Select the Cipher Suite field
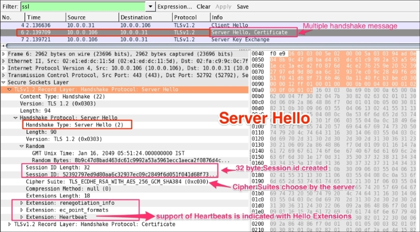 pyautogui.click(x=117, y=182)
